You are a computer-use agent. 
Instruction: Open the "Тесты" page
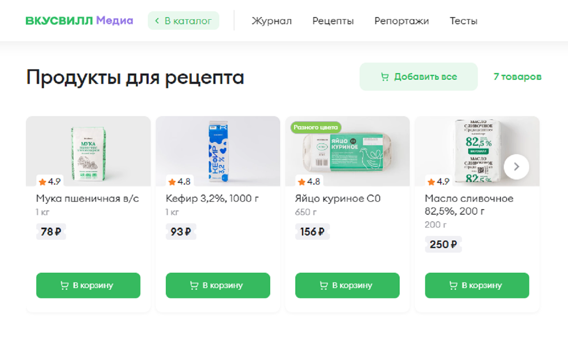click(x=463, y=21)
